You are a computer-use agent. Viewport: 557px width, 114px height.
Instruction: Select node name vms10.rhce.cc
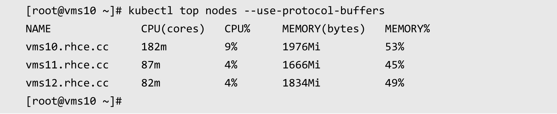click(67, 47)
